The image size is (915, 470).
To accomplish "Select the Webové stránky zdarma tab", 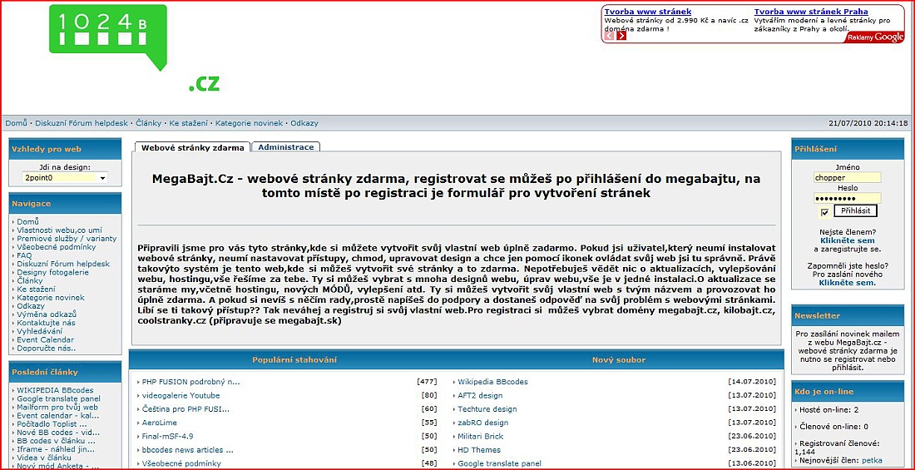I will click(193, 148).
